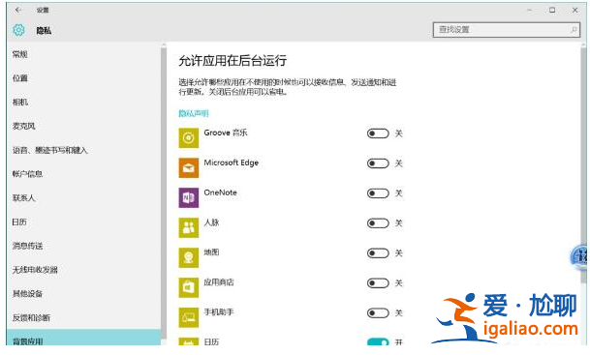Select the highlighted 背景应用 section
The height and width of the screenshot is (355, 590).
(83, 338)
